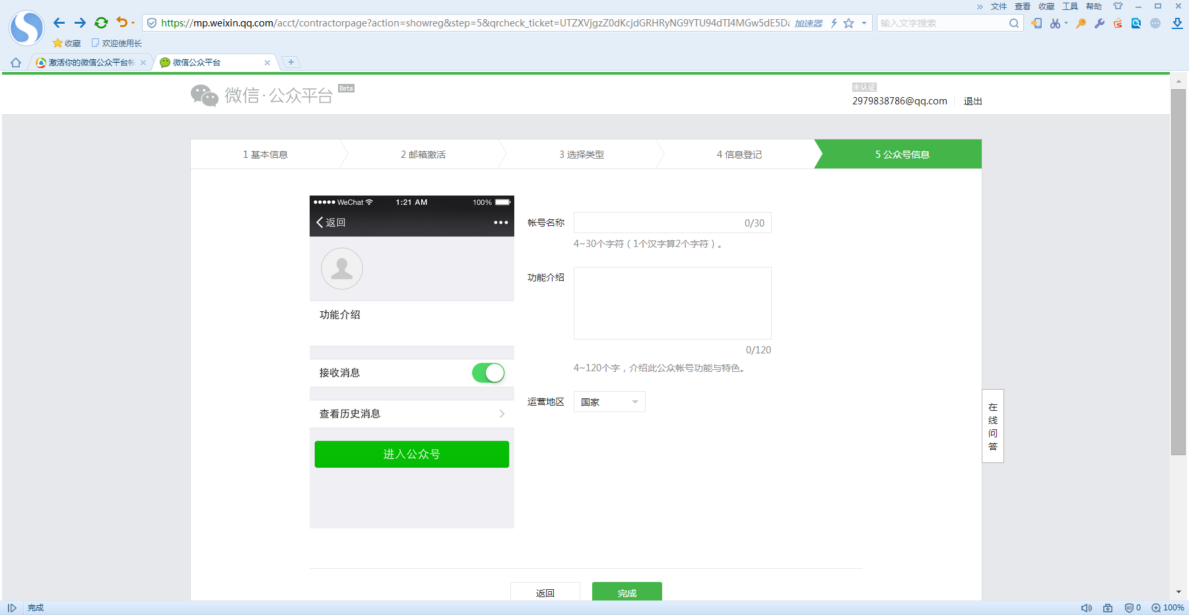
Task: Click the magnifier search icon
Action: [1014, 23]
